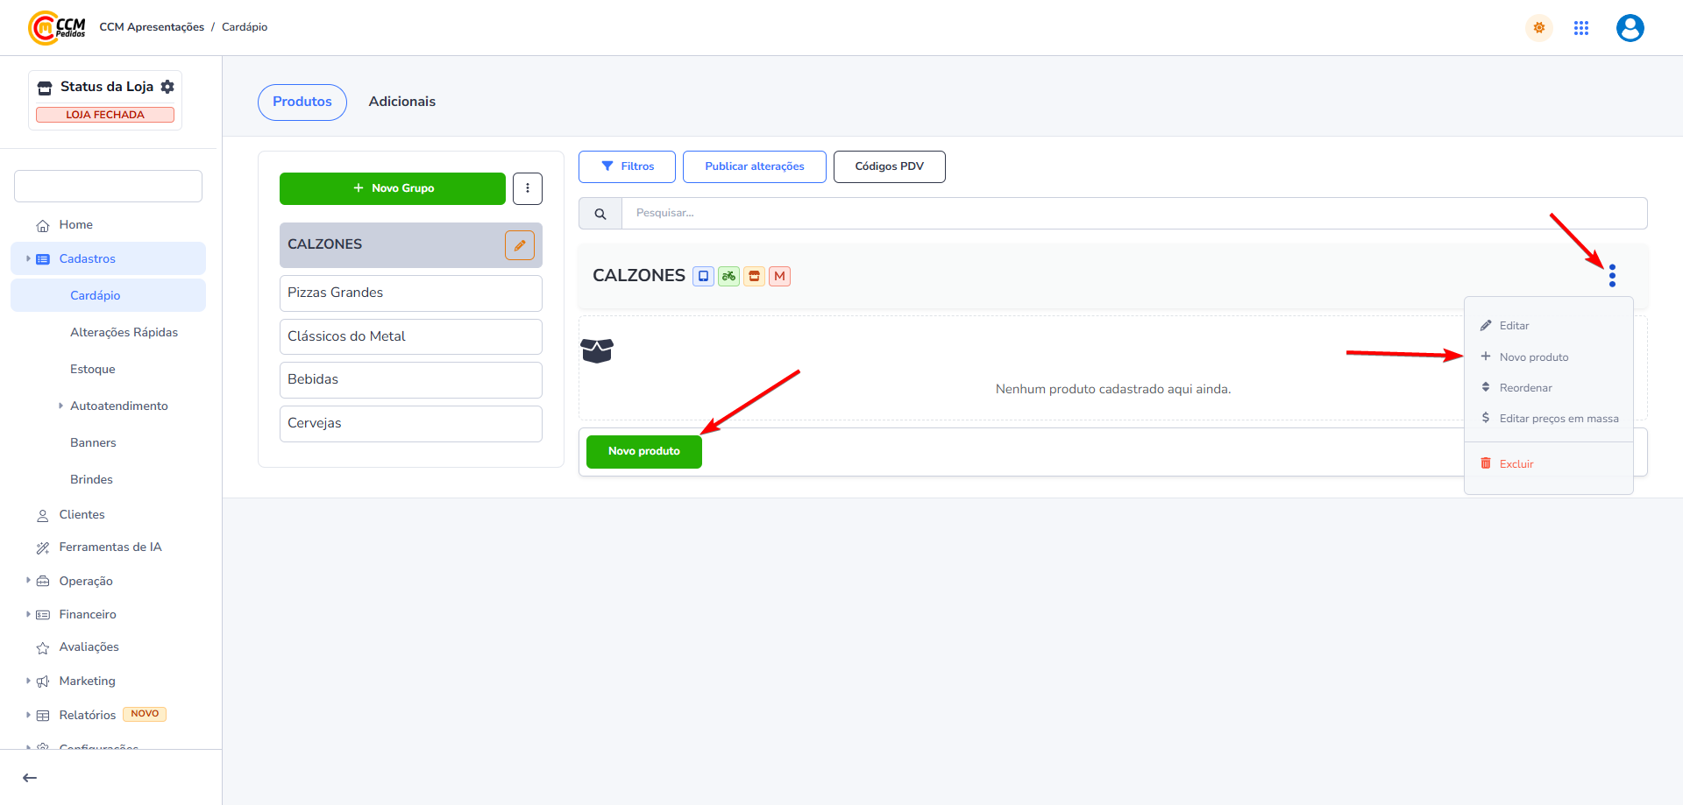This screenshot has height=805, width=1683.
Task: Click the Publicar alterações button
Action: pos(754,166)
